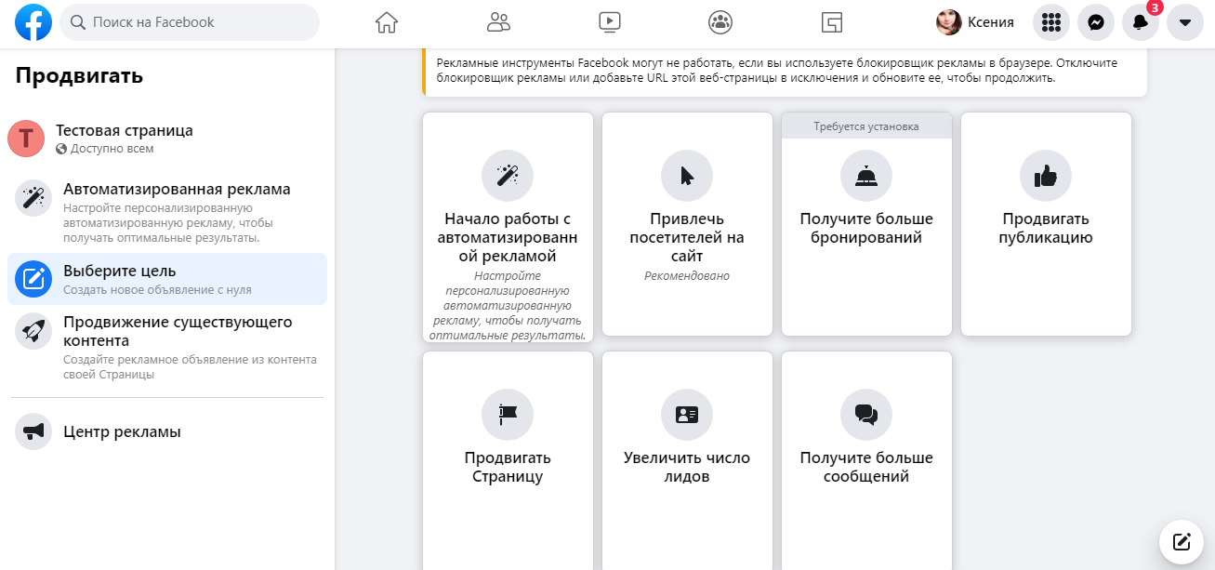Open the apps grid menu icon
Screen dimensions: 1215x570
(x=1051, y=22)
